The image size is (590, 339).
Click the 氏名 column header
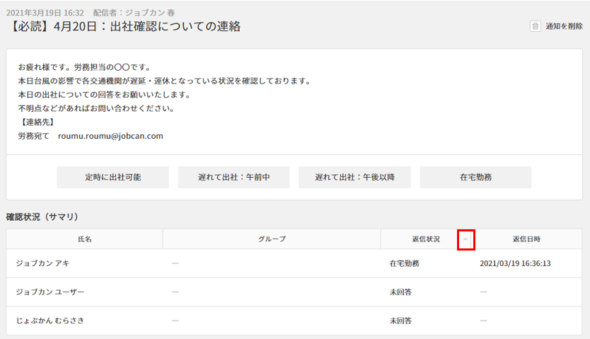tap(84, 239)
